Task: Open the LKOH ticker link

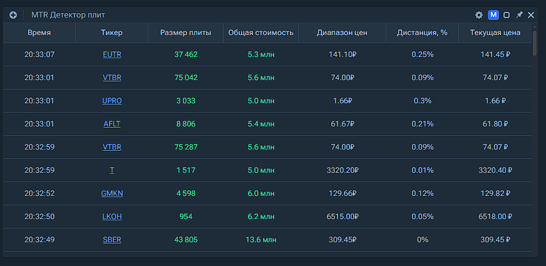Action: tap(112, 217)
